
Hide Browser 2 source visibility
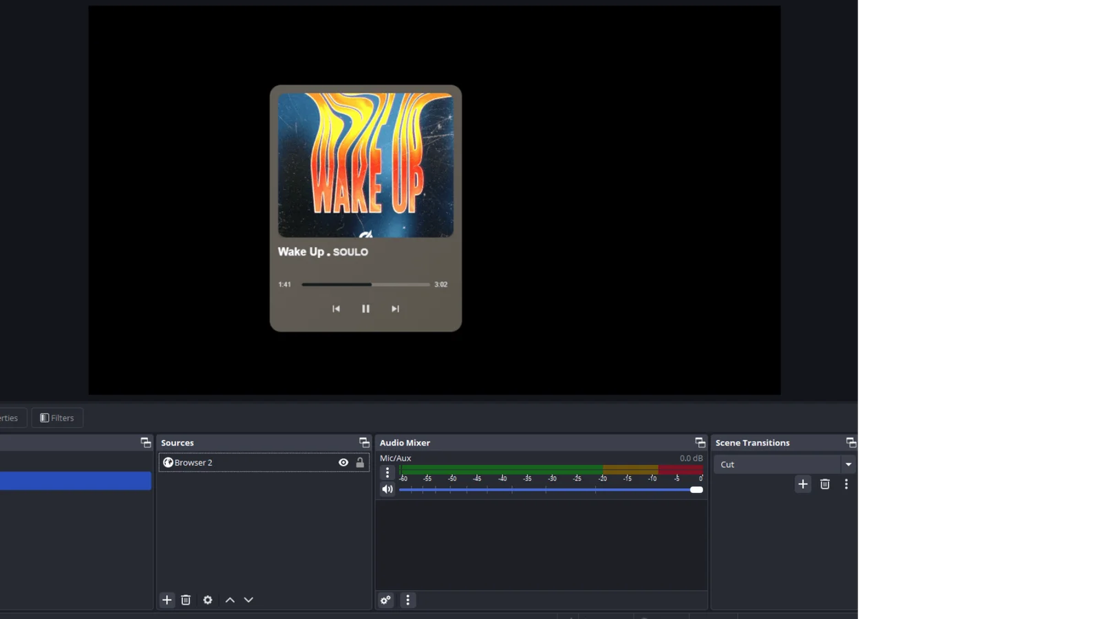(343, 463)
